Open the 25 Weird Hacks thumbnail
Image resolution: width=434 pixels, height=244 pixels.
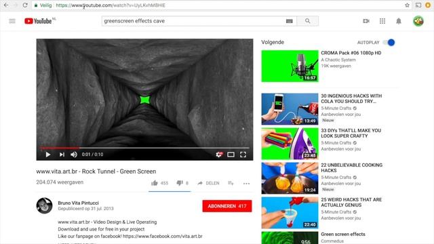coord(290,213)
